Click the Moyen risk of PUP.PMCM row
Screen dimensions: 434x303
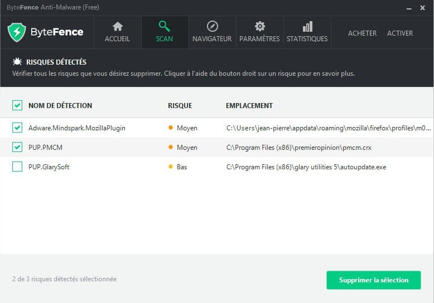point(187,148)
